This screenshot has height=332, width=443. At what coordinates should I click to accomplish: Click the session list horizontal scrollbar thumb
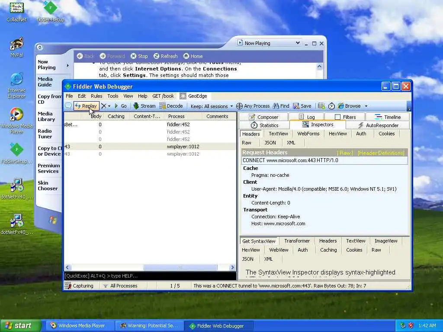click(180, 267)
